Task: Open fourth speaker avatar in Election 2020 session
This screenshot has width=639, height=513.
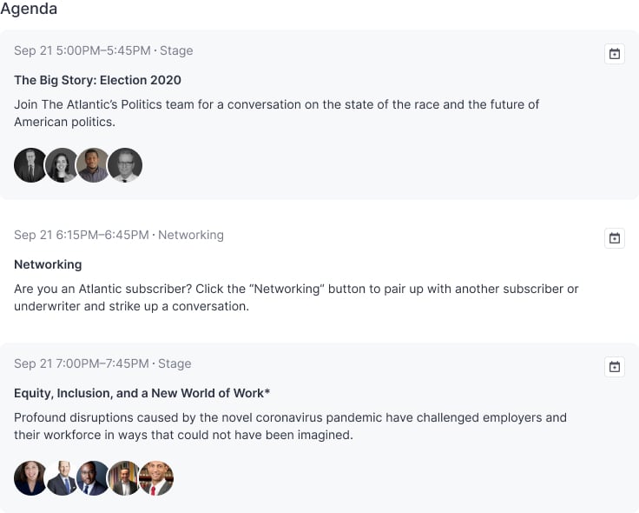Action: coord(125,165)
